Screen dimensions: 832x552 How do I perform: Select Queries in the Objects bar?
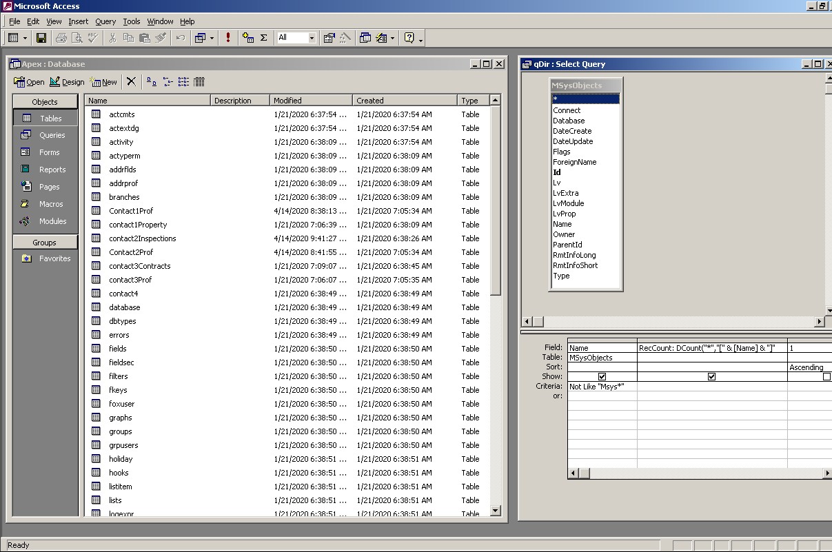pyautogui.click(x=45, y=135)
